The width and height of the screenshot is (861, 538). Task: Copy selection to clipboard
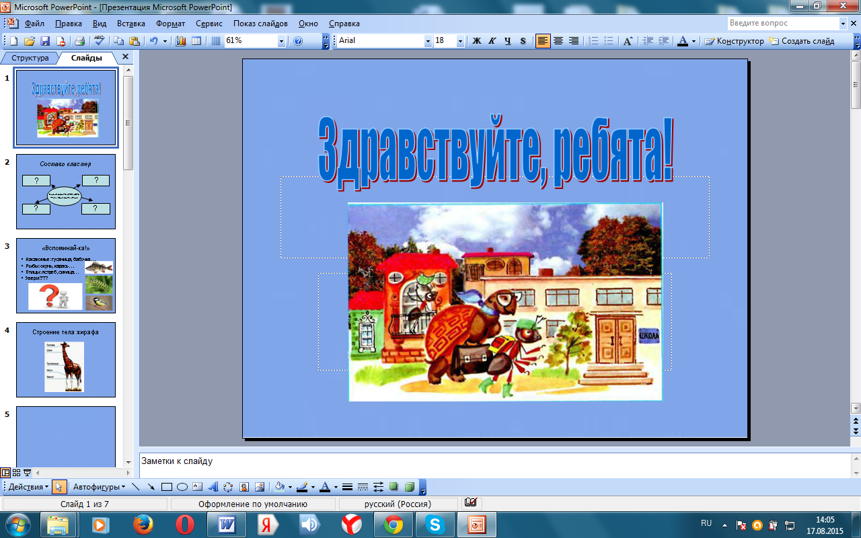118,41
